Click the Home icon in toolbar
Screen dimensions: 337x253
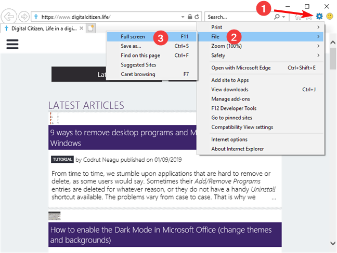[298, 17]
